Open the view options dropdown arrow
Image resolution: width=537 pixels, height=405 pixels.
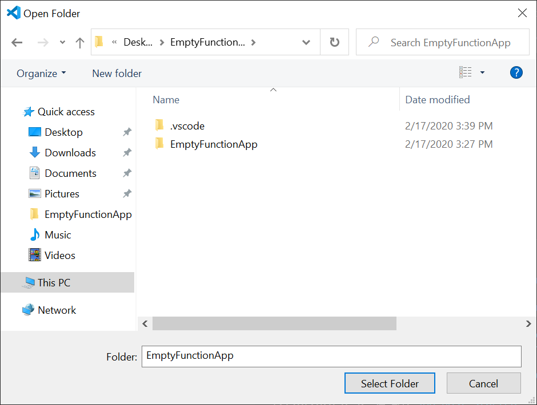482,72
